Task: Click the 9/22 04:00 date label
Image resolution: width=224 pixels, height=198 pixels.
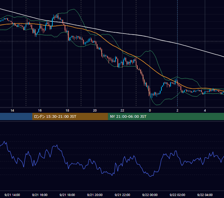Action: click(205, 195)
